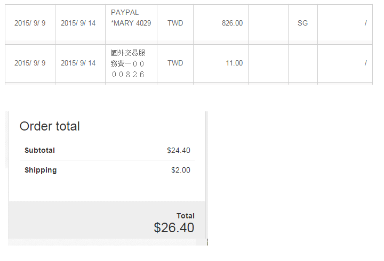Click the PAYPAL *MARY 4029 transaction description
Image resolution: width=384 pixels, height=261 pixels.
click(131, 18)
